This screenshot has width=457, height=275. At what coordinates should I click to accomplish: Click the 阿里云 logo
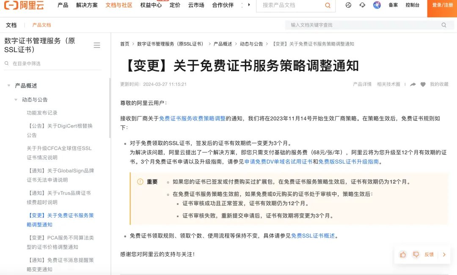[24, 5]
